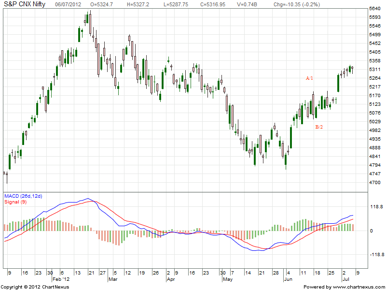
Task: Click the H=5327.2 high value
Action: (x=138, y=4)
